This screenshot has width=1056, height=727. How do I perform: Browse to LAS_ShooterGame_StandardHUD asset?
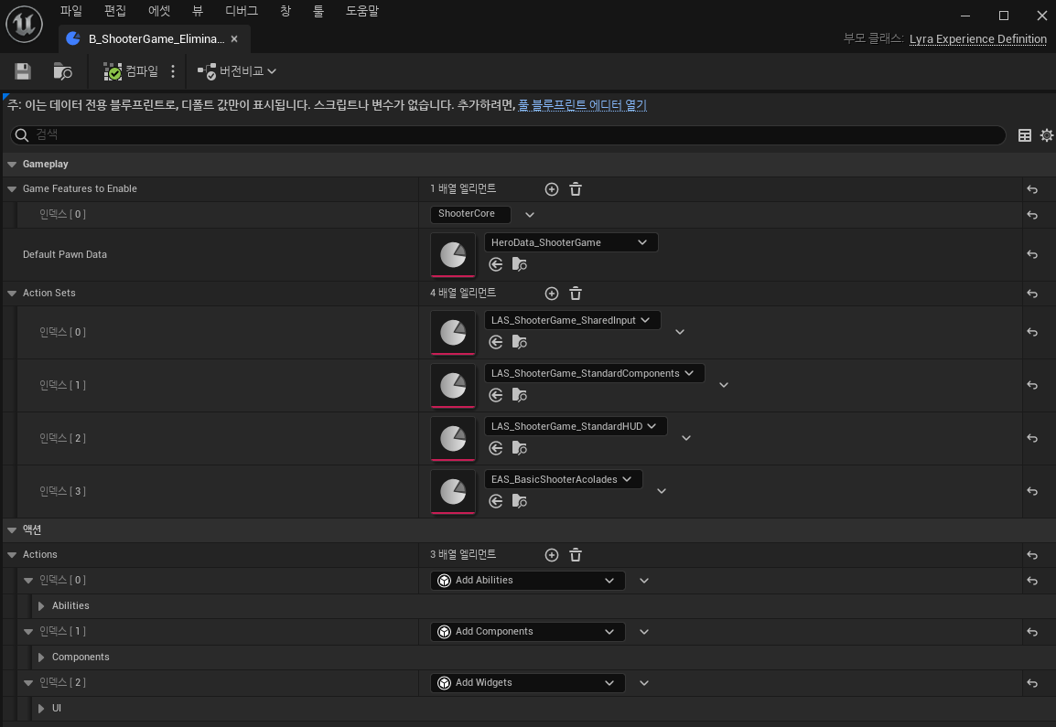point(519,448)
